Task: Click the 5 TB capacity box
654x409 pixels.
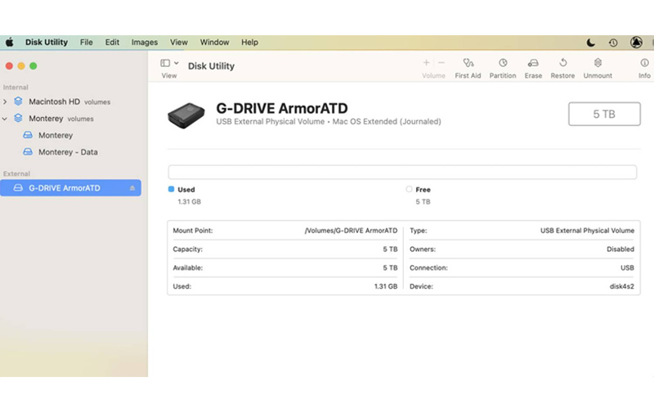Action: pos(603,115)
